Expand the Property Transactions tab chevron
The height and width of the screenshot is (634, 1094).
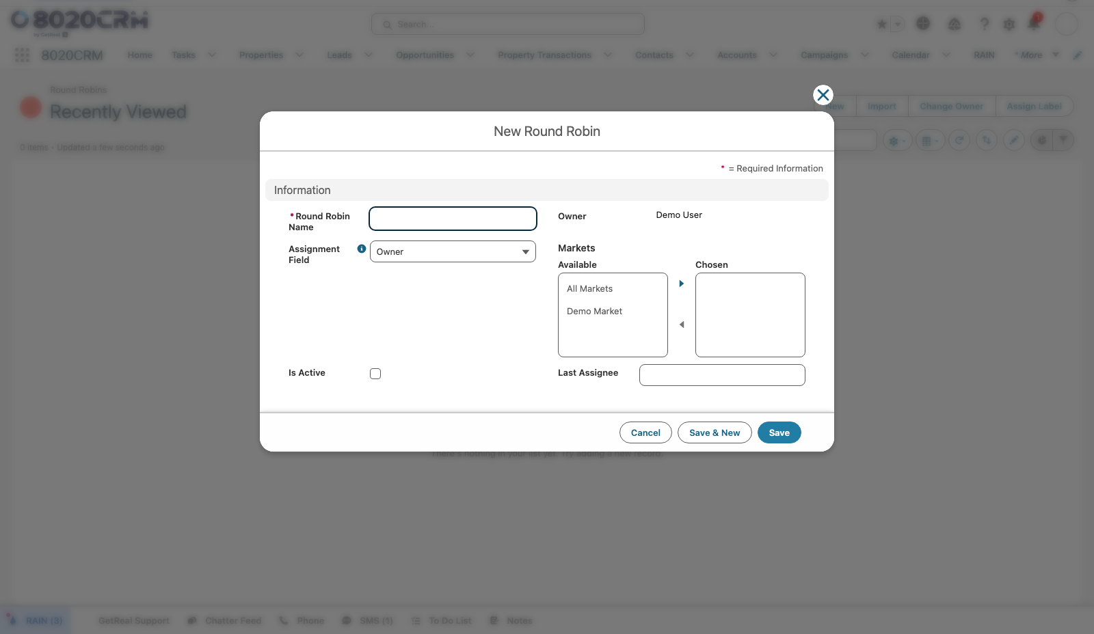click(x=608, y=55)
